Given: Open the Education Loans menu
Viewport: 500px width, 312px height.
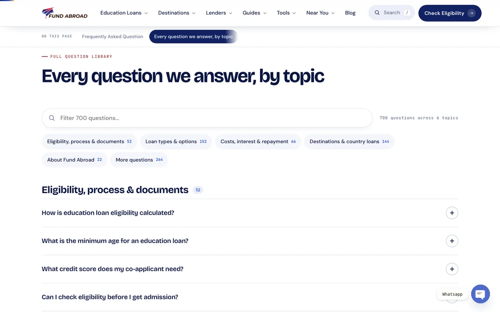Looking at the screenshot, I should click(x=124, y=13).
